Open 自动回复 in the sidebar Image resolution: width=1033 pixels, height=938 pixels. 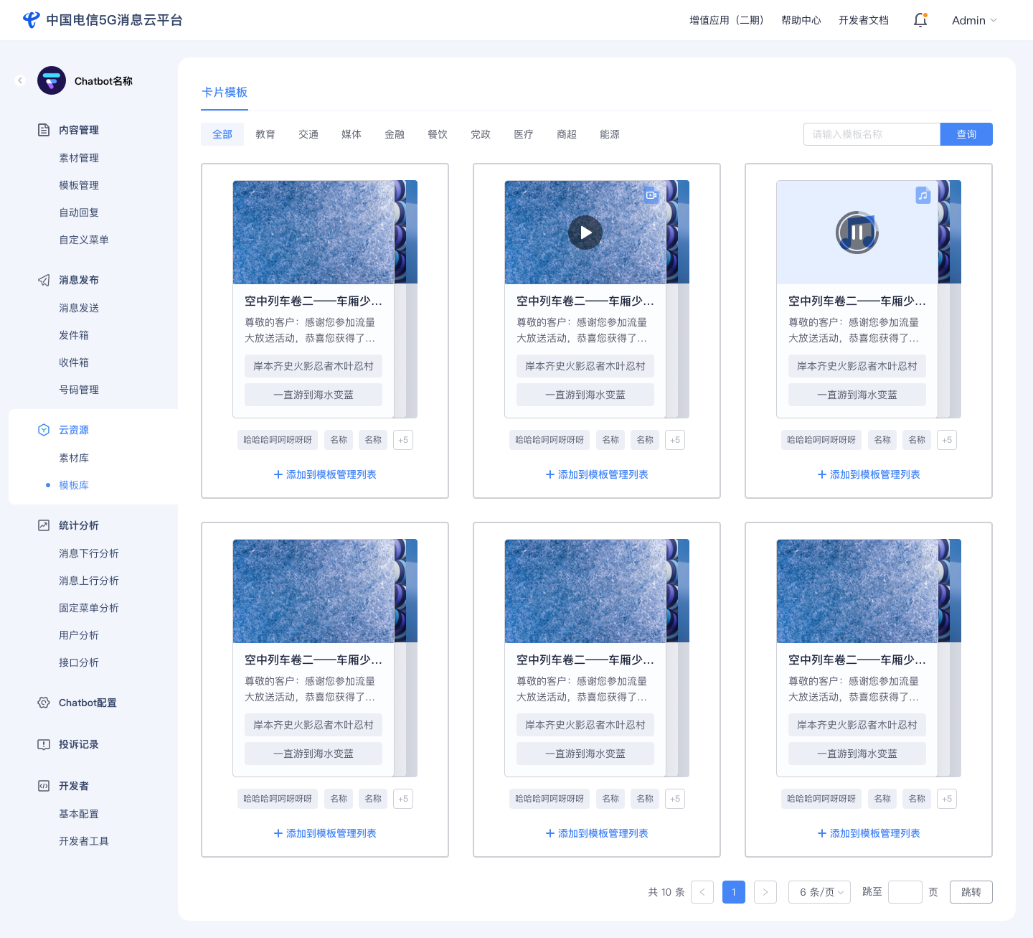[79, 212]
